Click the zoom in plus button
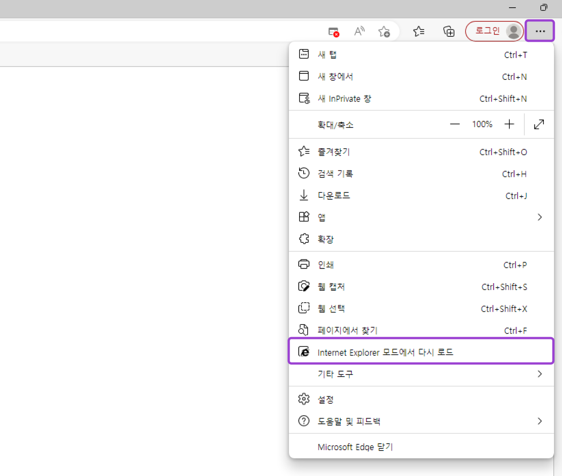The image size is (562, 476). click(509, 124)
